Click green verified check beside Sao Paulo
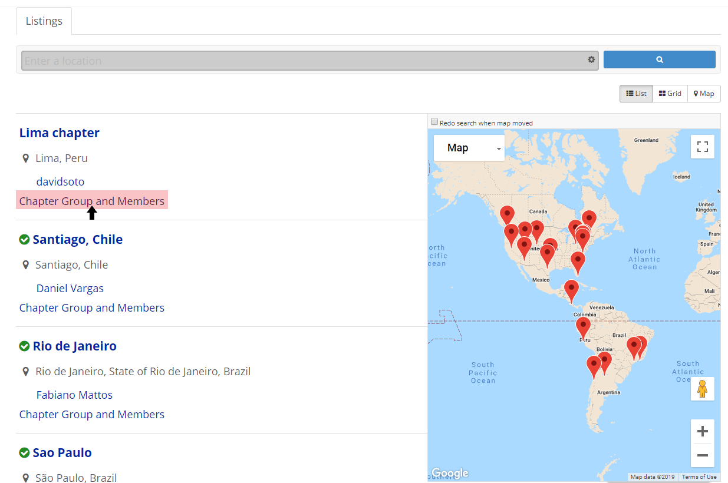728x483 pixels. (24, 453)
